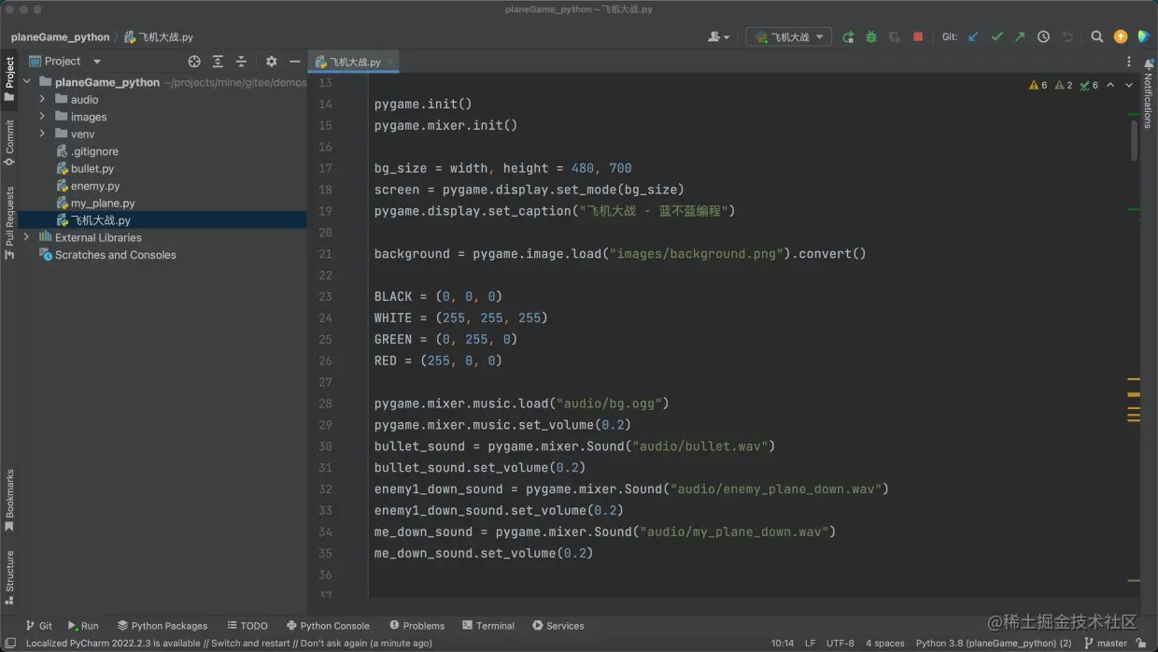The image size is (1158, 652).
Task: Close the 飞机大战.py editor tab
Action: pos(390,62)
